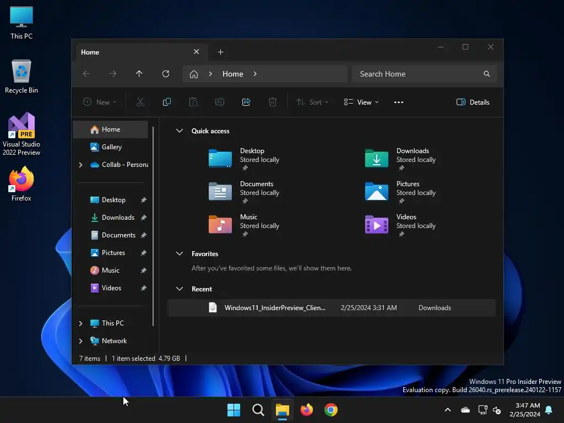The image size is (564, 423).
Task: Open the View dropdown
Action: tap(361, 102)
